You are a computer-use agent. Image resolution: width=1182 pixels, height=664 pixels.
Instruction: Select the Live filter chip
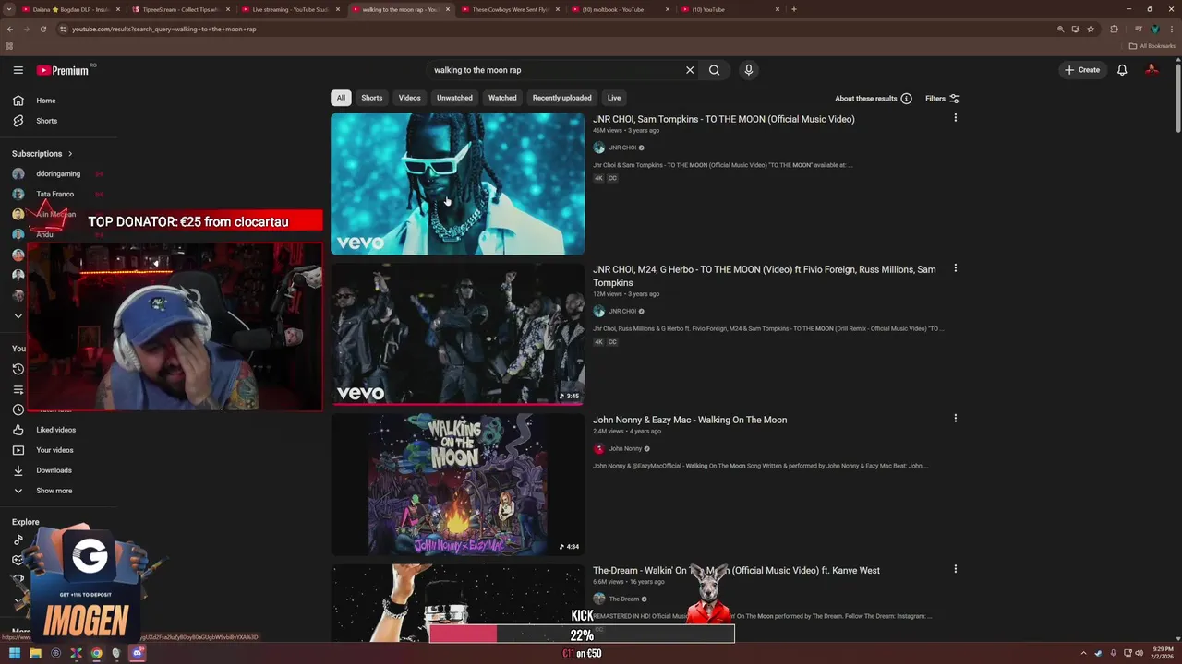click(x=614, y=98)
